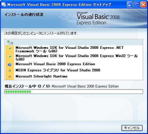Click the setup icon in the title bar

pyautogui.click(x=4, y=4)
